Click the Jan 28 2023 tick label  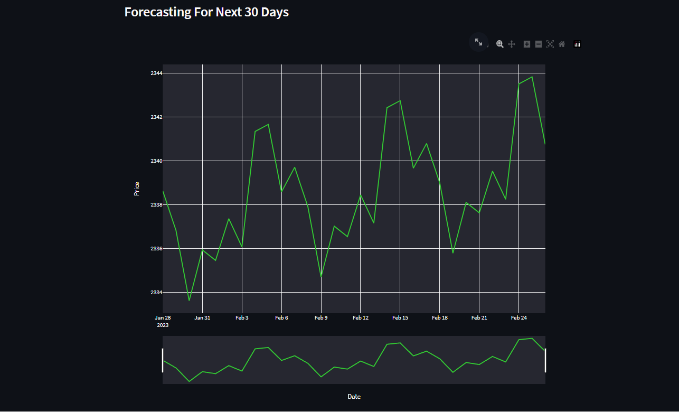click(163, 321)
